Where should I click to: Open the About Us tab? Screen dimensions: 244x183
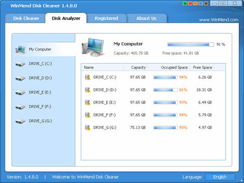pos(146,18)
